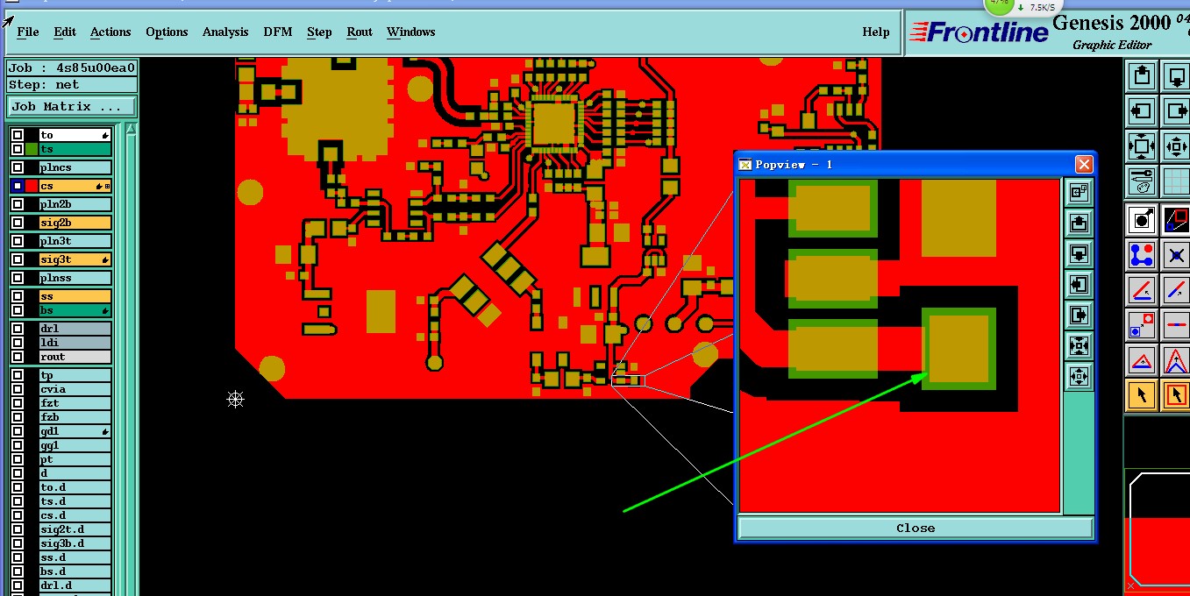Viewport: 1190px width, 596px height.
Task: Click the pan left icon in main toolbar
Action: pyautogui.click(x=1142, y=111)
